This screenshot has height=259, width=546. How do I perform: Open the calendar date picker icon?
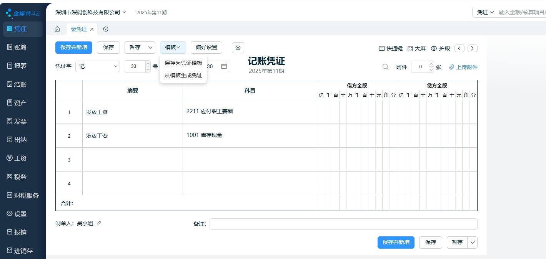click(224, 66)
